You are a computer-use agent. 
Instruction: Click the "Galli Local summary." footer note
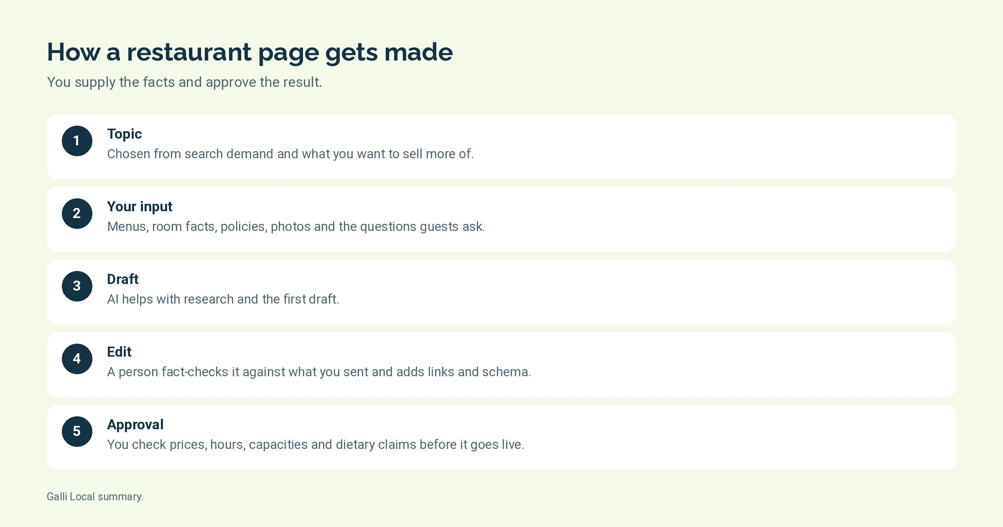click(95, 497)
